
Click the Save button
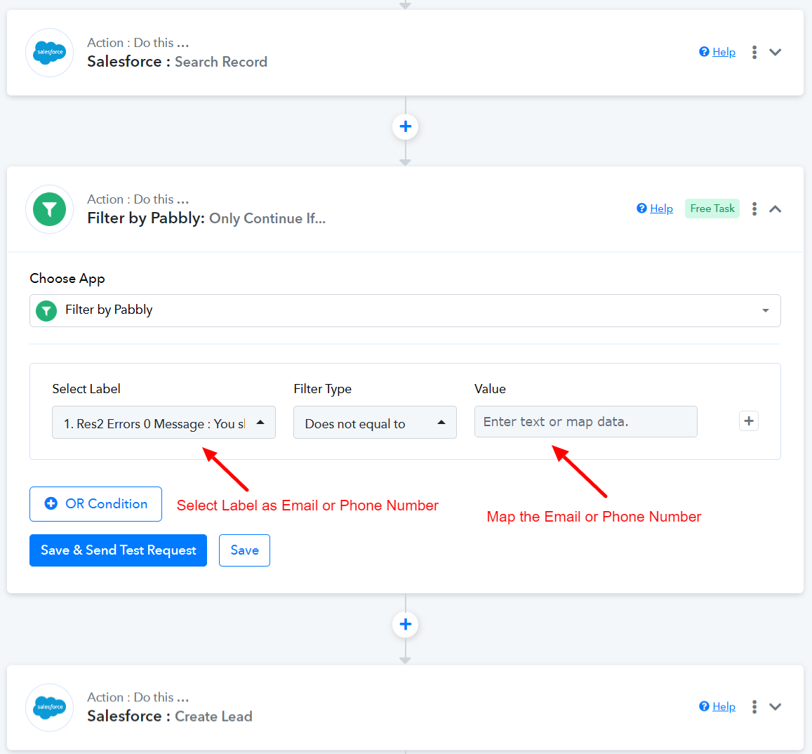[x=244, y=550]
